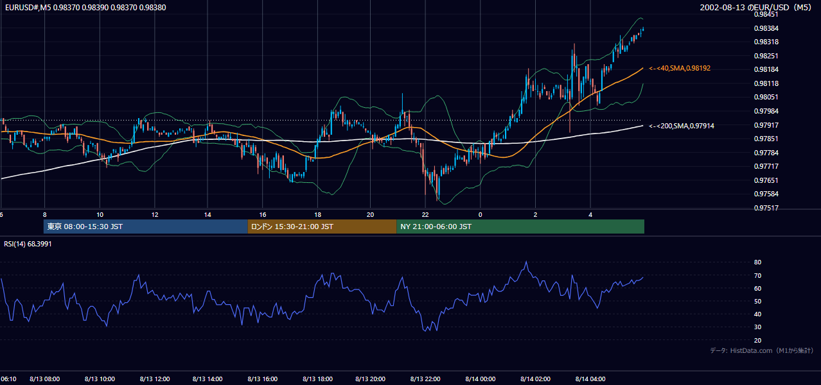Click the 8/13 12:00 bottom time label

pos(154,379)
